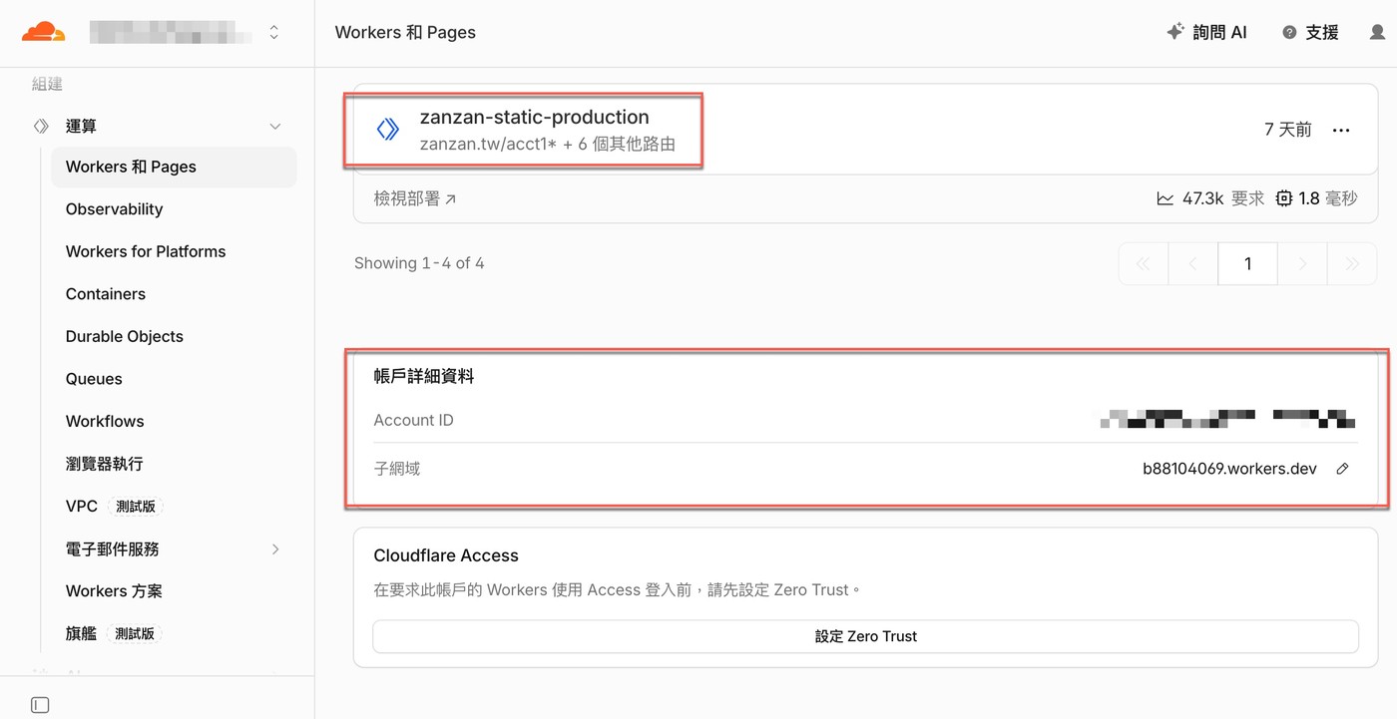Open Workers 方案 in sidebar
1397x719 pixels.
pyautogui.click(x=114, y=591)
